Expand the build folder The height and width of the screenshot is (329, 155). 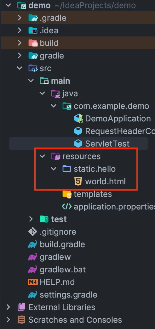click(x=20, y=43)
